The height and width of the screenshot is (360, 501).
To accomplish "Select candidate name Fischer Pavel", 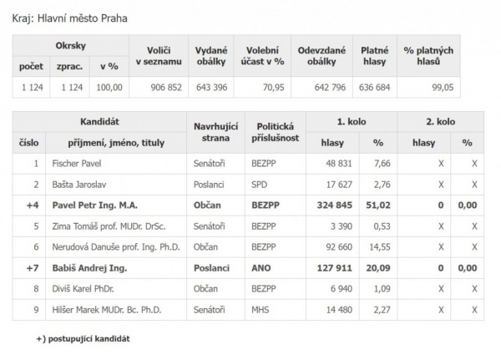I will pos(77,164).
